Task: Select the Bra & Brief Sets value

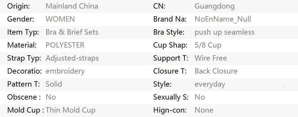Action: (x=72, y=32)
